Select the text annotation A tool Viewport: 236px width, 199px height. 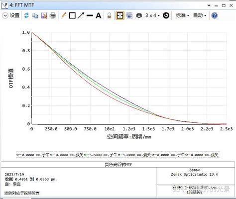(x=99, y=15)
